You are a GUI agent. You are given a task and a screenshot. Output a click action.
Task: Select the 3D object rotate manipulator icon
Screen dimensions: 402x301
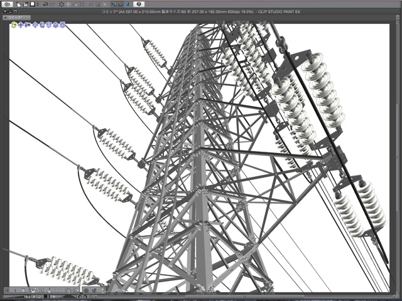tap(42, 25)
